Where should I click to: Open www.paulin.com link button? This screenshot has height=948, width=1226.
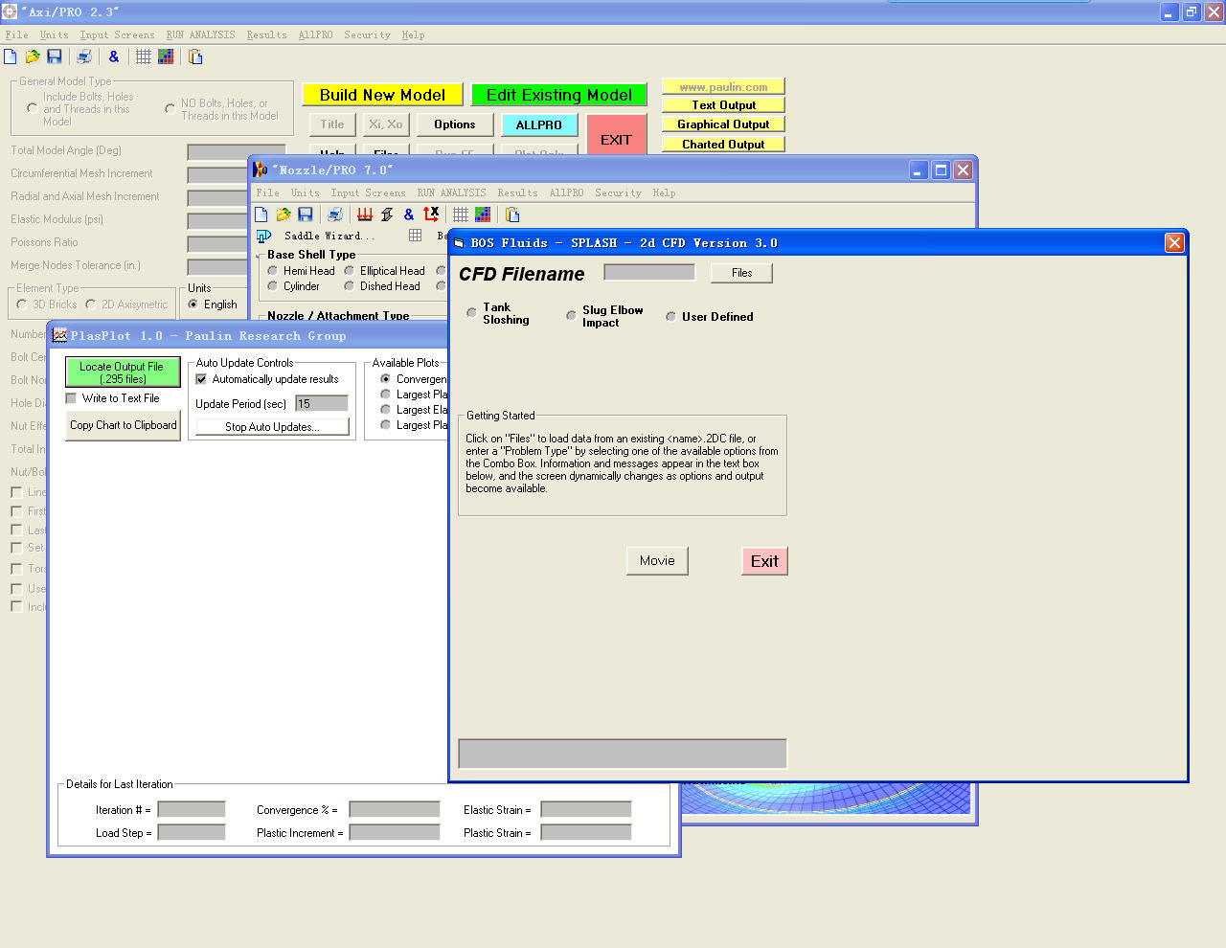click(x=723, y=87)
